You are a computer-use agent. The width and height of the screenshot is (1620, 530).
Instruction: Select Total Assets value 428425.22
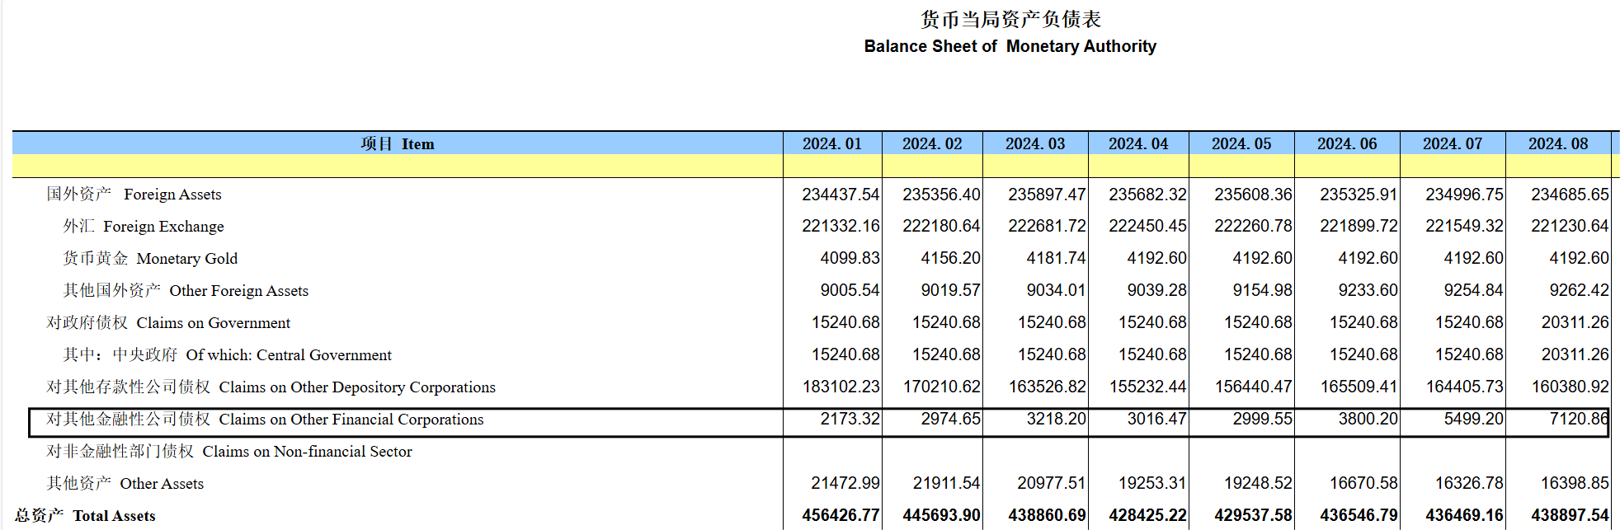1147,515
